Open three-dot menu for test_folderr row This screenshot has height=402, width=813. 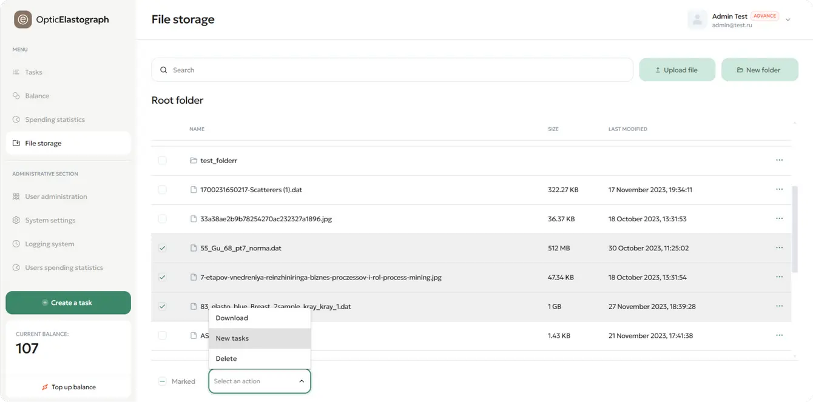point(779,160)
